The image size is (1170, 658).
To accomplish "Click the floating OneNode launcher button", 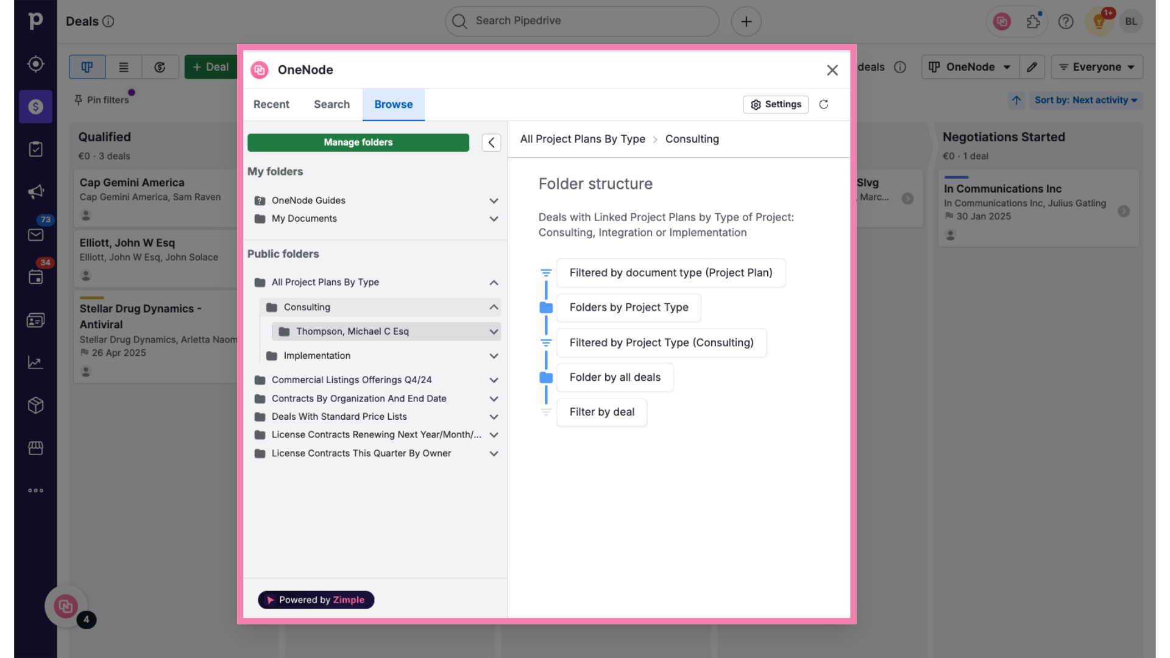I will 66,606.
